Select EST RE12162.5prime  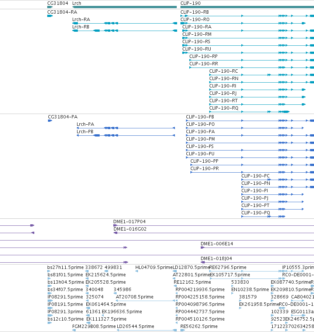pyautogui.click(x=192, y=282)
